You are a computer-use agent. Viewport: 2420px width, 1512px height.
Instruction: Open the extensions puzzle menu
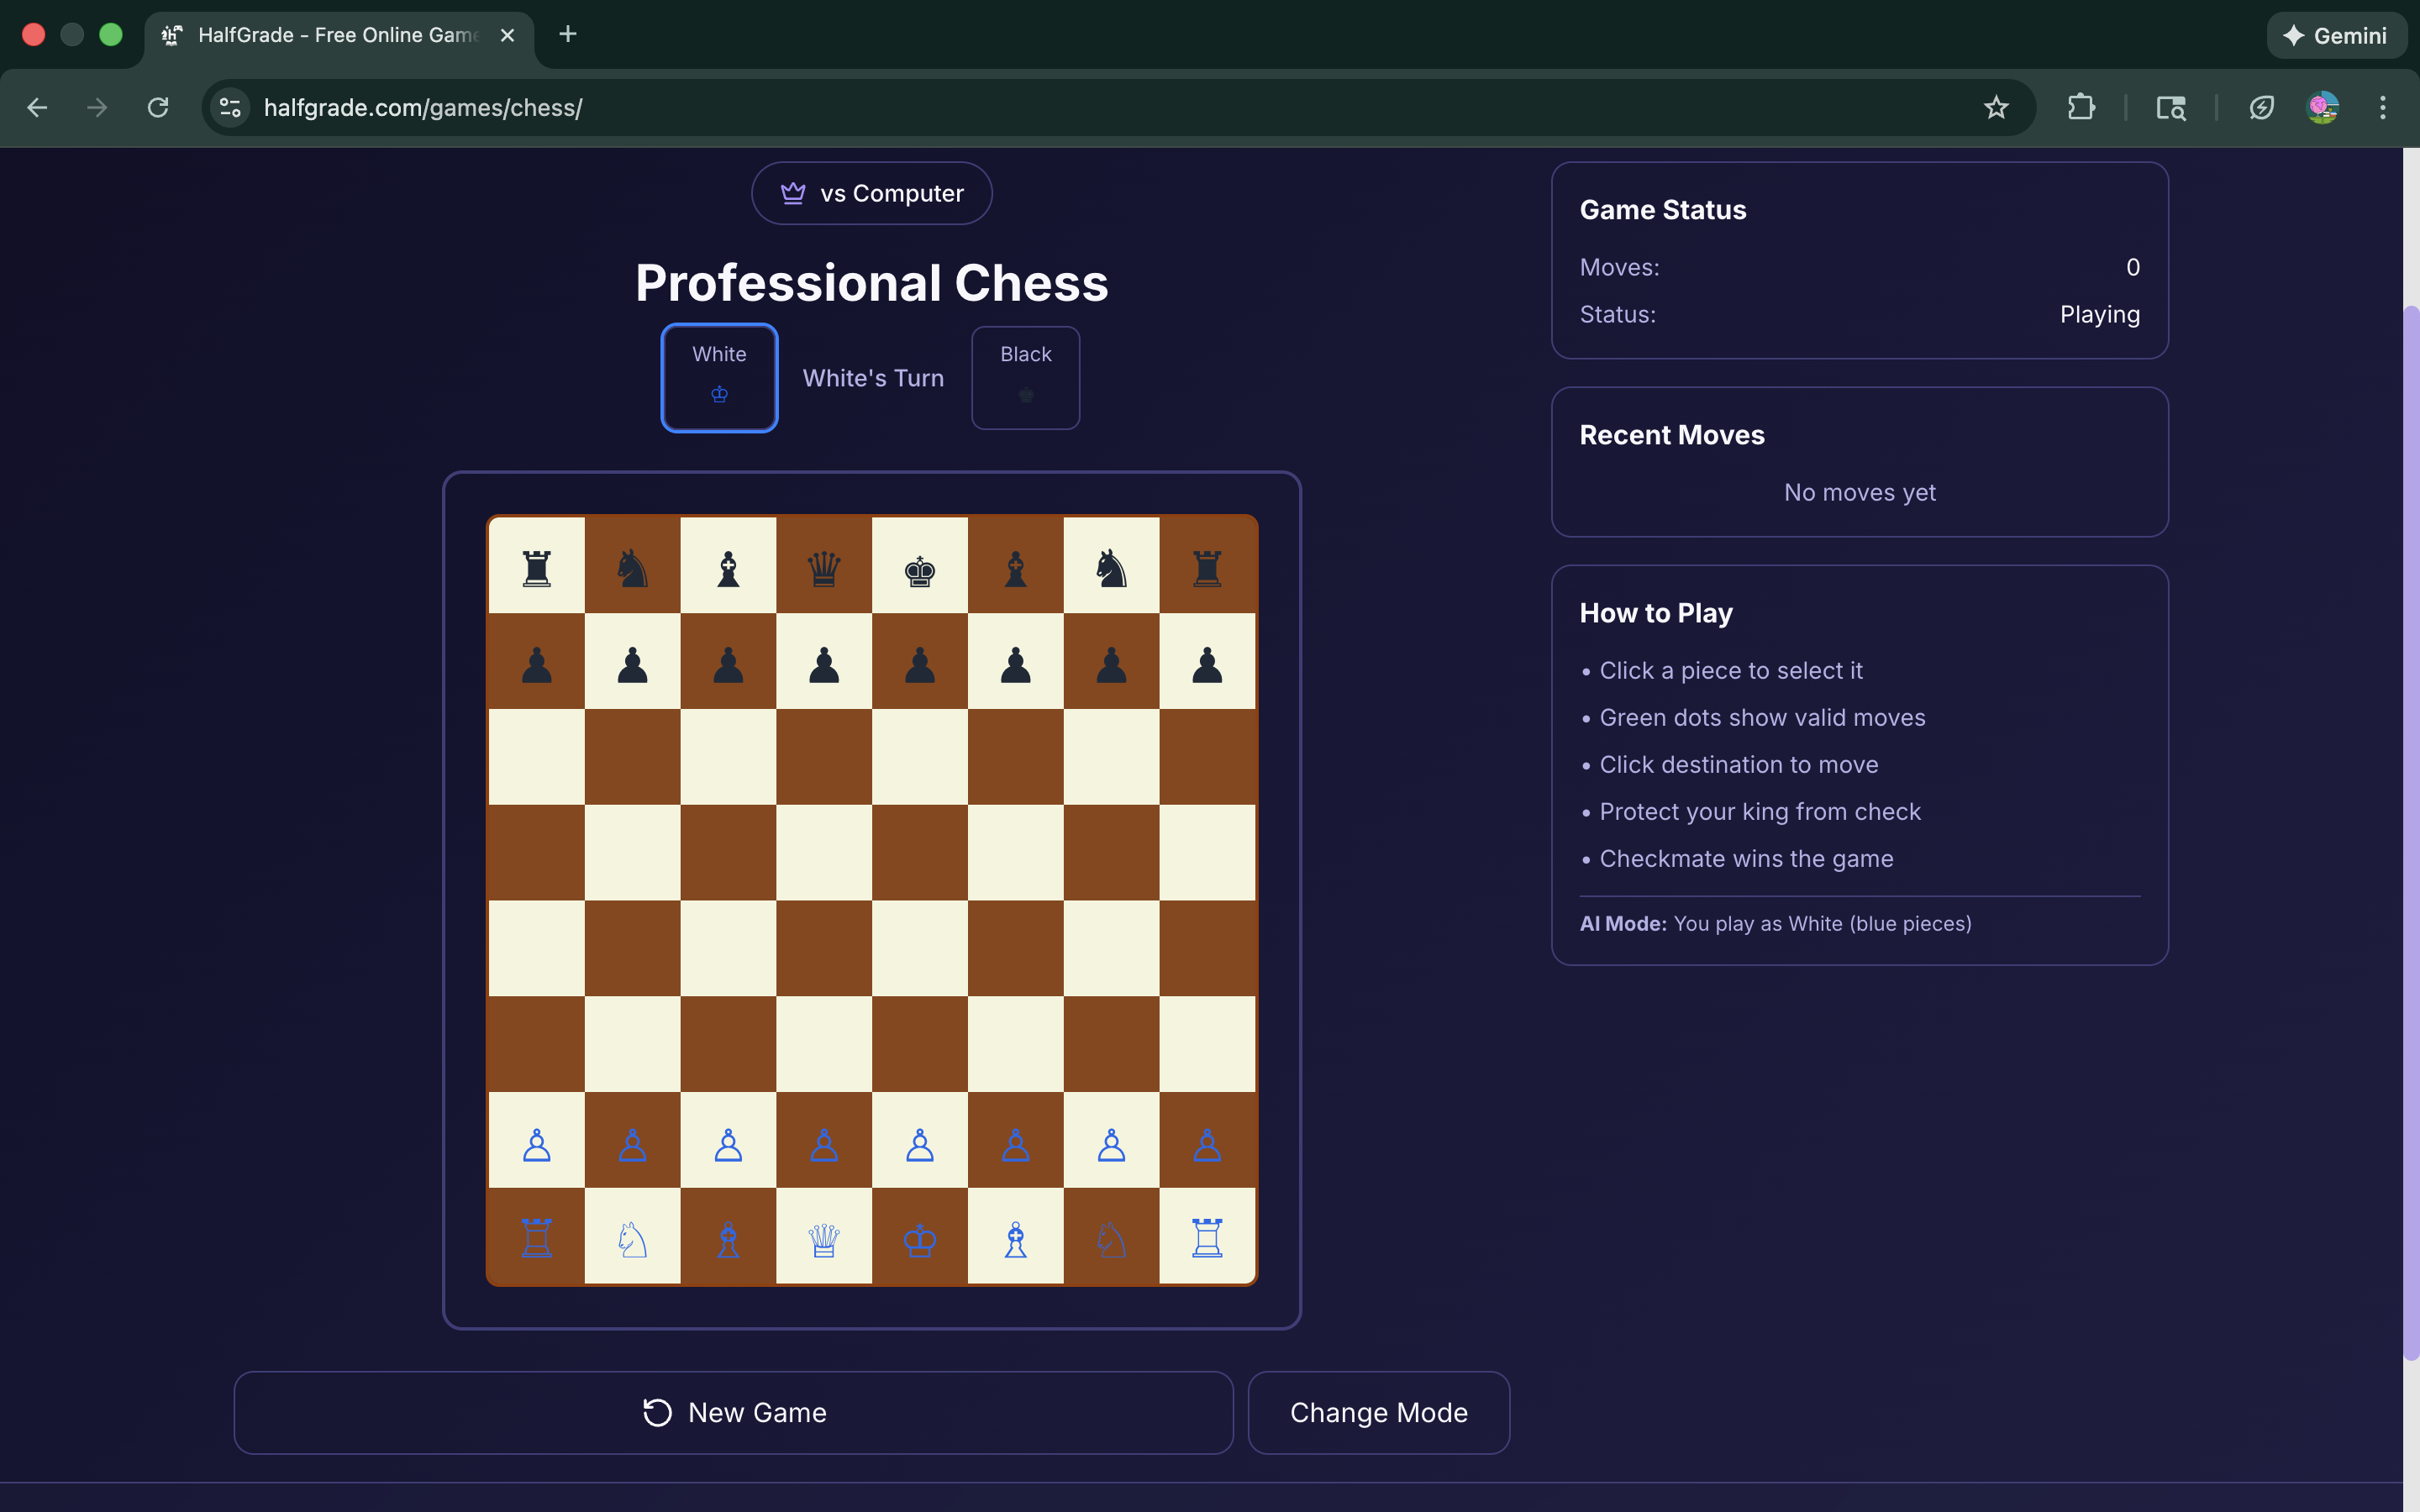point(2080,107)
